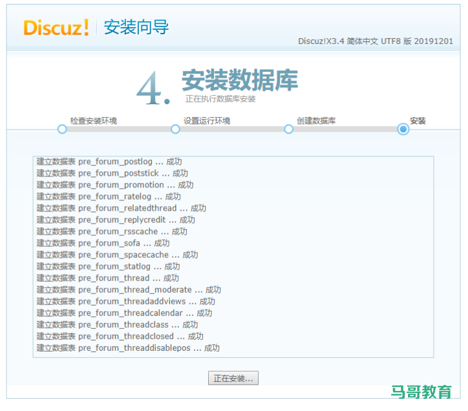This screenshot has width=468, height=411.
Task: Select the pre_forum_threadcalendar log line
Action: [x=124, y=313]
